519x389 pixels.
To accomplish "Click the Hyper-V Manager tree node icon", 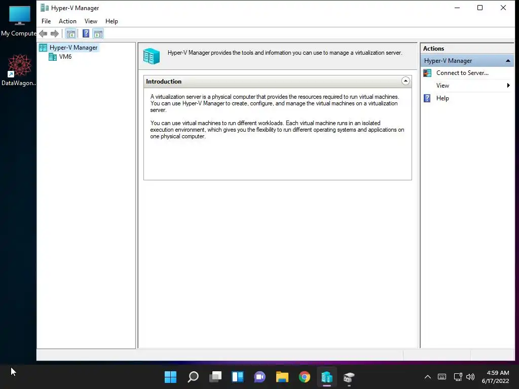I will tap(43, 48).
